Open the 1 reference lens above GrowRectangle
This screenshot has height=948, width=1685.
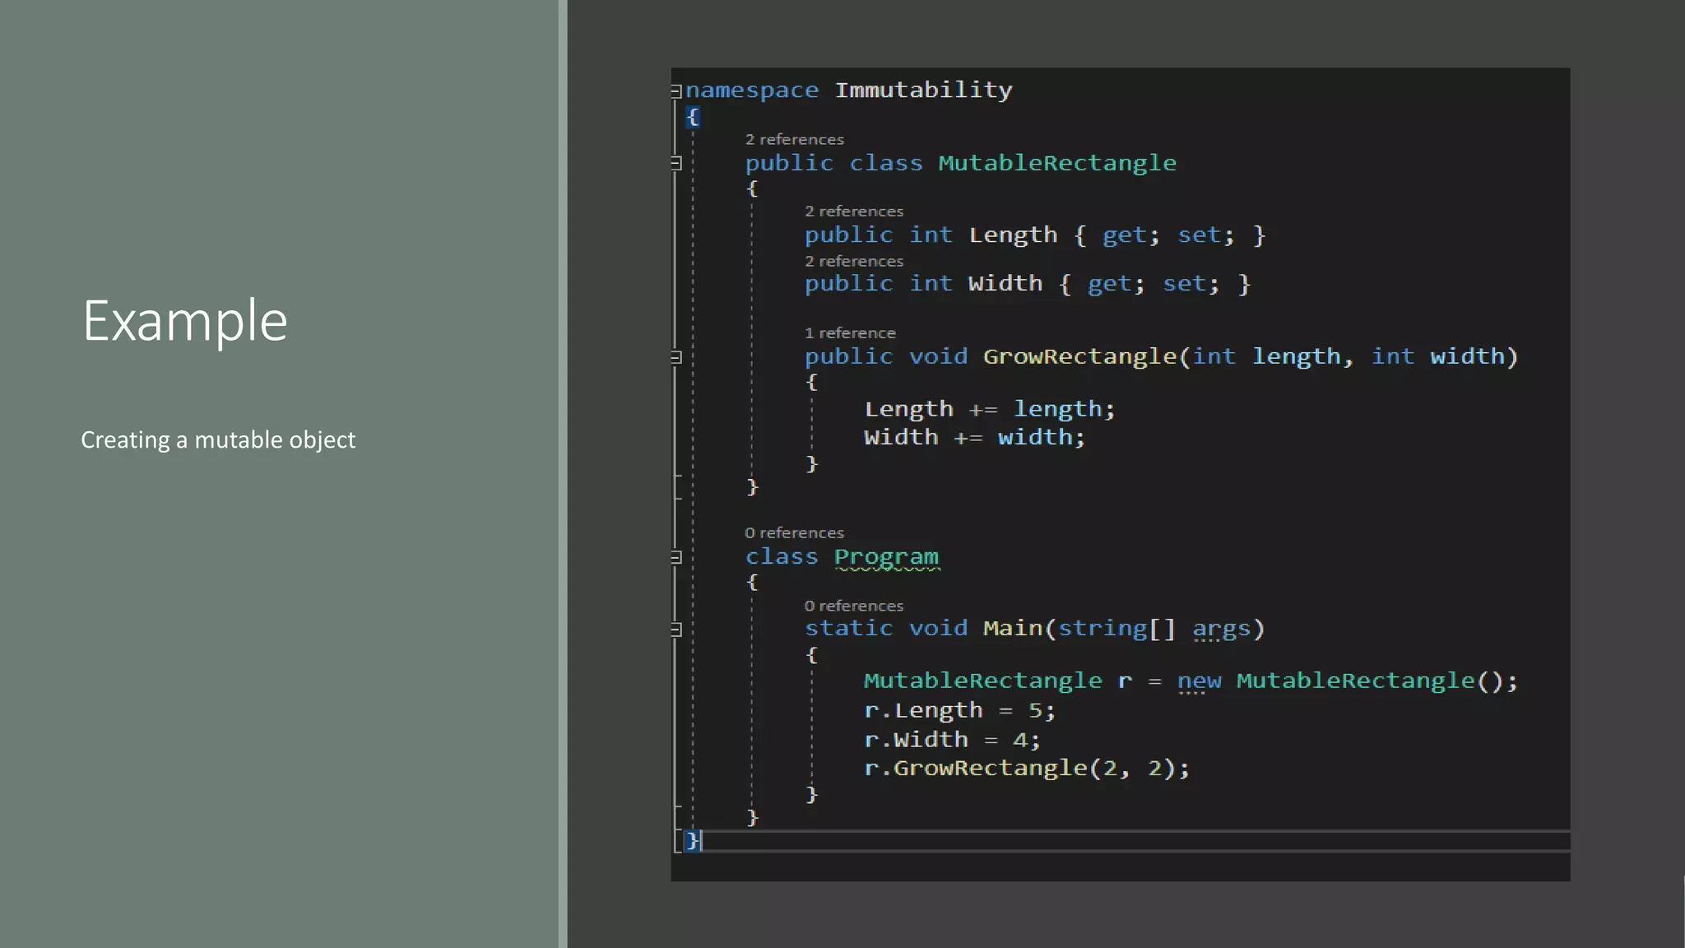[850, 333]
